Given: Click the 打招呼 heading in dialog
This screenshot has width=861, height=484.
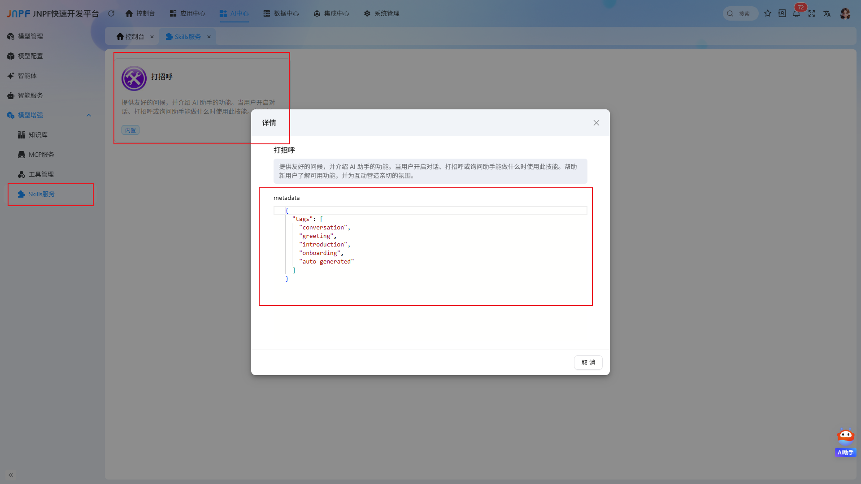Looking at the screenshot, I should (x=284, y=150).
